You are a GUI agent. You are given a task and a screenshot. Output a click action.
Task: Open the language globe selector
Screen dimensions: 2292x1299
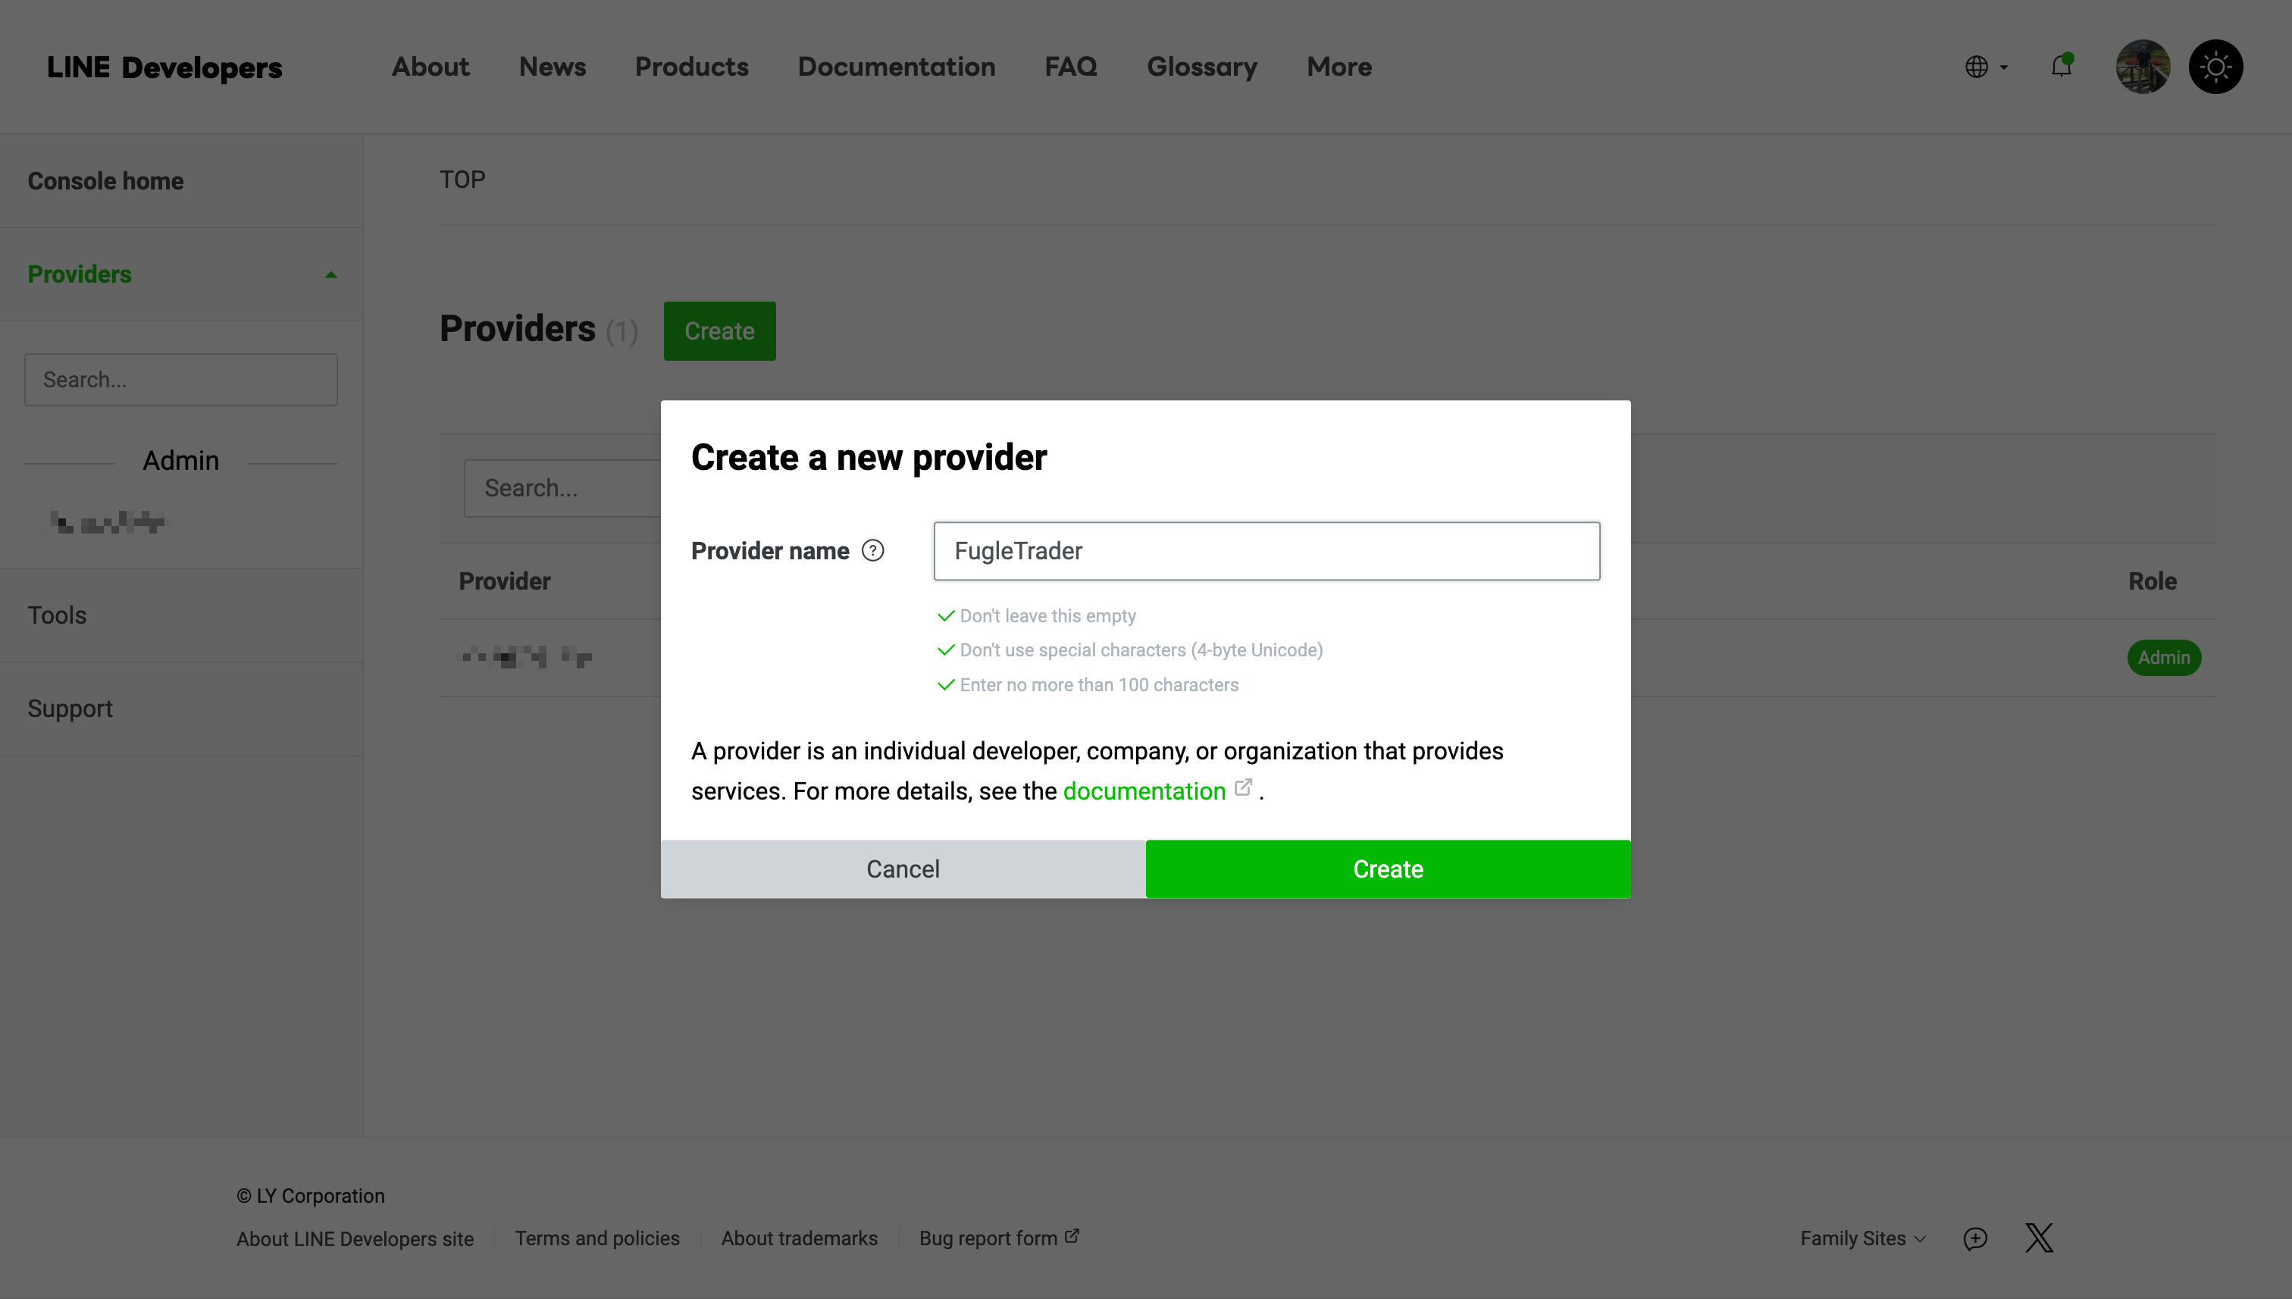pyautogui.click(x=1986, y=67)
